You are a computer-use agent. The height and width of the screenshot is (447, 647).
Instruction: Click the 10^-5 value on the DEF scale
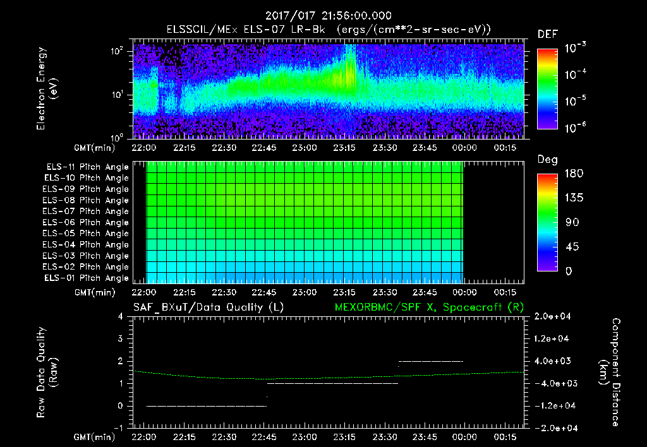tap(575, 100)
